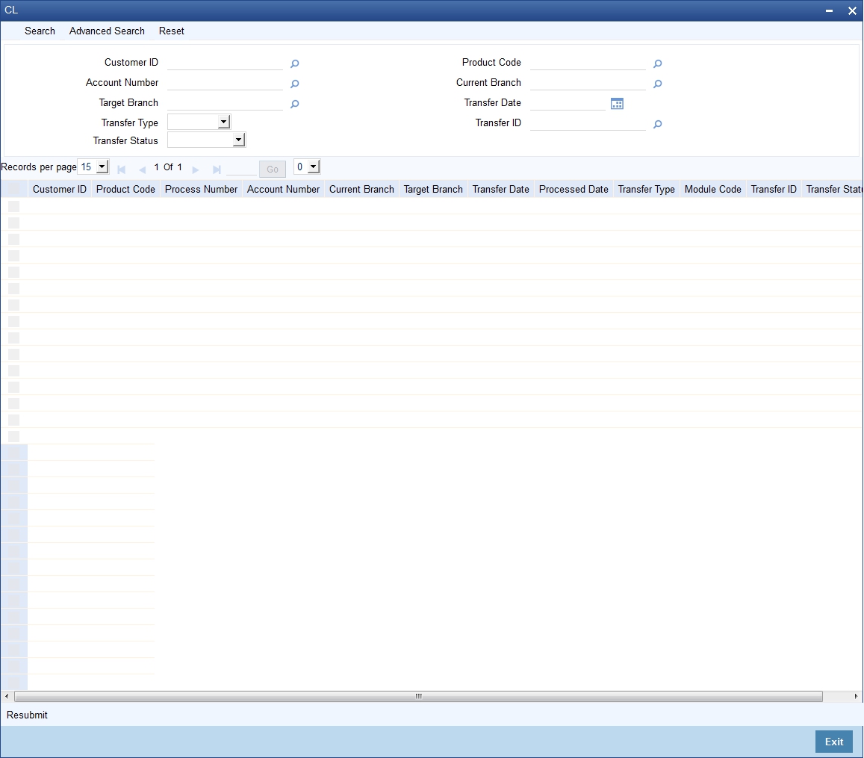
Task: Go to last page of records
Action: click(217, 170)
